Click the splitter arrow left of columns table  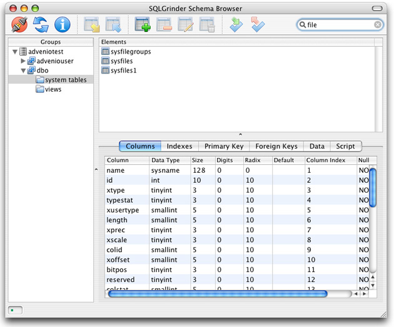[96, 170]
